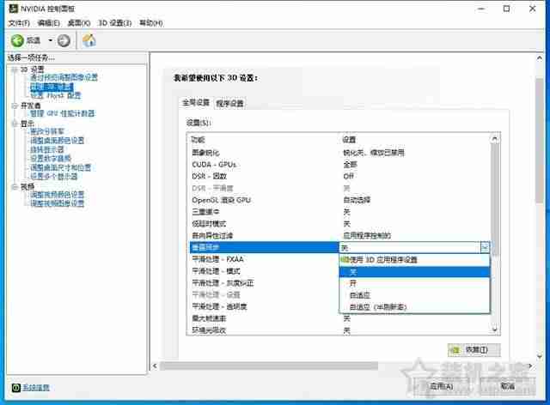Viewport: 550px width, 405px height.
Task: Choose 自适应 (半刷新率) dropdown option
Action: tap(414, 307)
